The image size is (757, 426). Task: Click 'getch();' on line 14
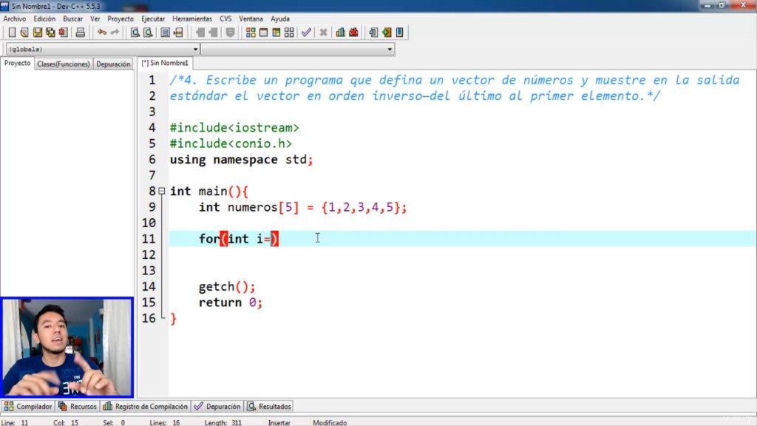pyautogui.click(x=226, y=286)
